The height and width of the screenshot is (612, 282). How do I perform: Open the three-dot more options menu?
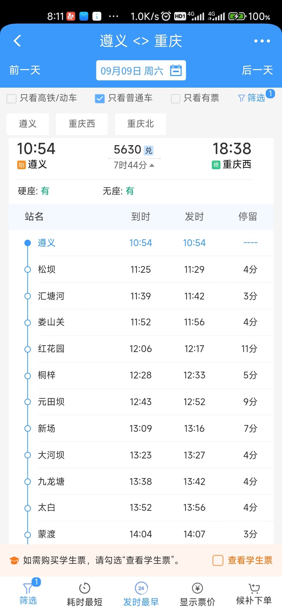click(262, 41)
